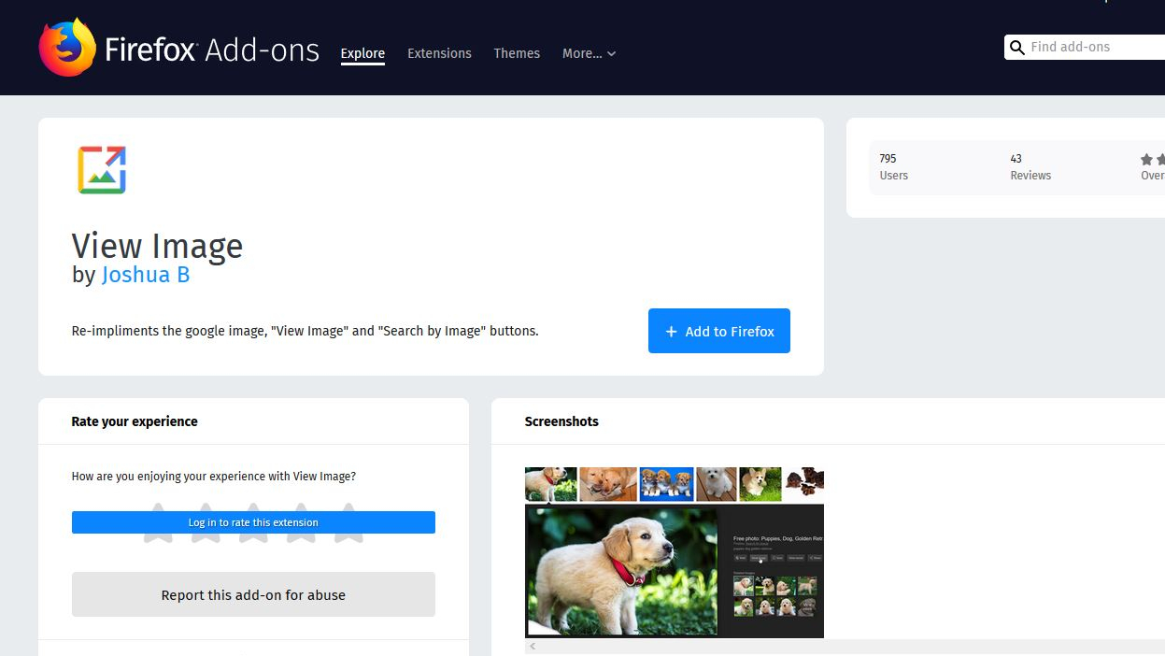This screenshot has height=656, width=1165.
Task: Select the fifth rating star
Action: [348, 522]
